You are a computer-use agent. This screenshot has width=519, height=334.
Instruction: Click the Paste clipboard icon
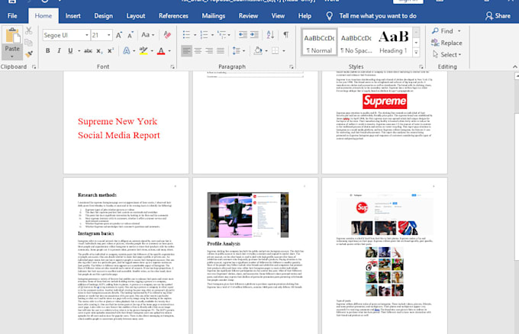12,35
